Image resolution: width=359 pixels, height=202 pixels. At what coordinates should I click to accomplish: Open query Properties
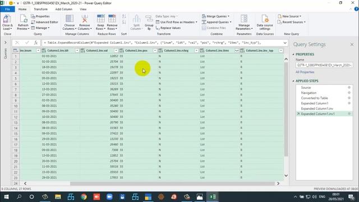coord(40,16)
